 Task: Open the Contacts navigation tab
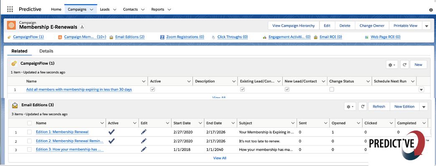(x=130, y=10)
